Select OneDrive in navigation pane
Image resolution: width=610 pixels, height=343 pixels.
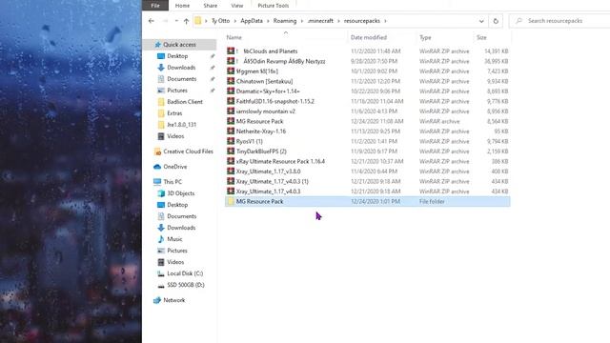[175, 167]
